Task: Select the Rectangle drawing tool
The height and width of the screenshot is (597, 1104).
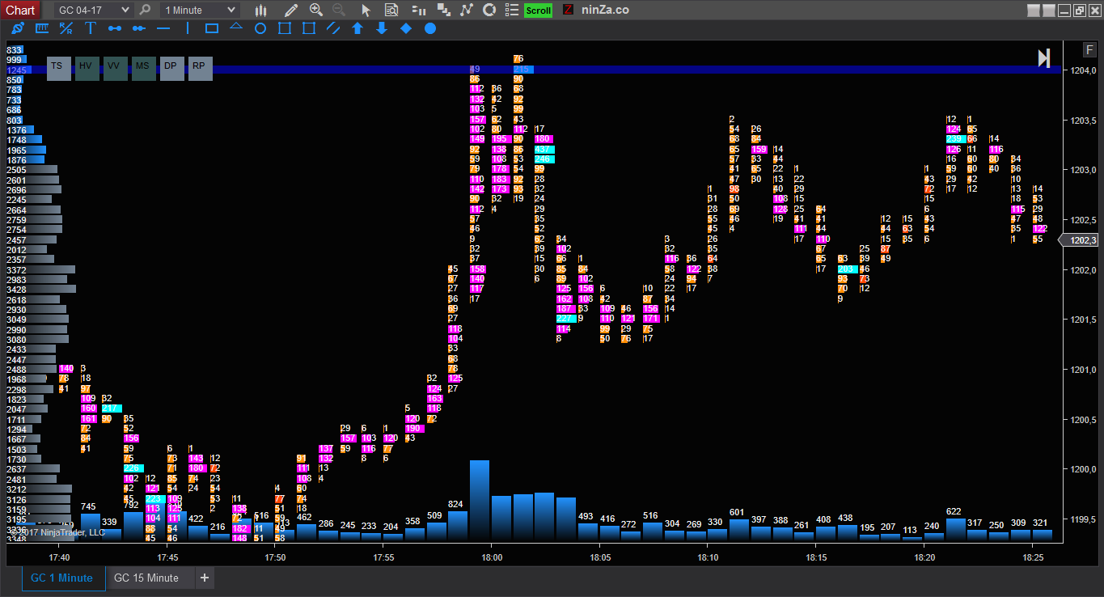Action: point(212,28)
